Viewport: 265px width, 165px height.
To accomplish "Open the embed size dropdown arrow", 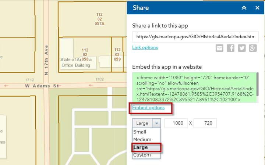I will click(x=157, y=123).
